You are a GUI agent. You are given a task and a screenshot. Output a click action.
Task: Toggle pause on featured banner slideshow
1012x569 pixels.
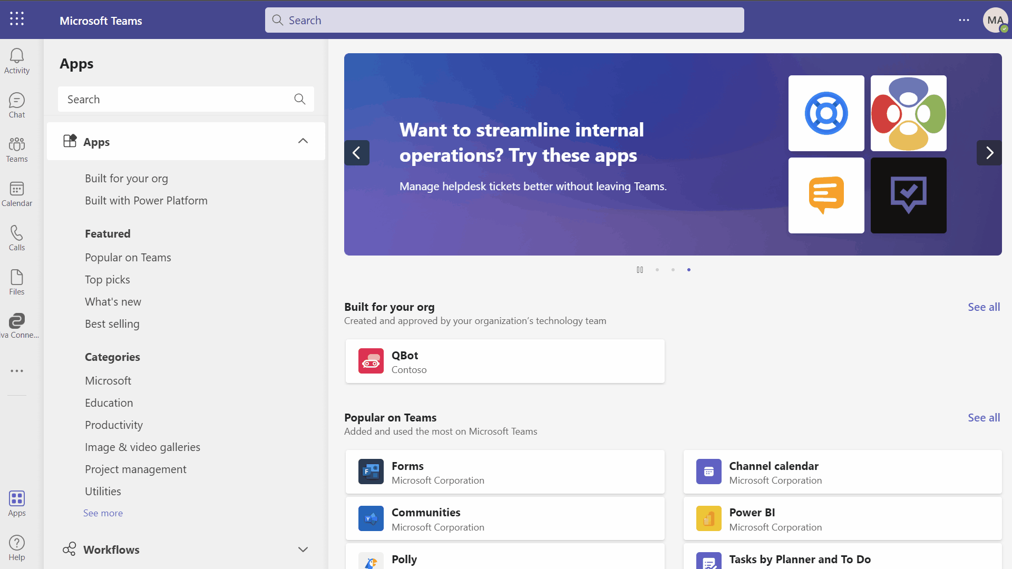(x=639, y=270)
